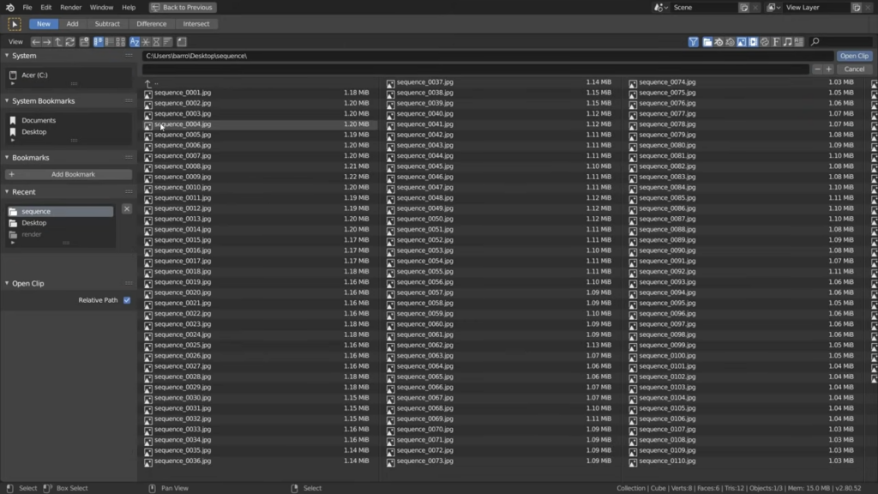The image size is (878, 494).
Task: Collapse the System Bookmarks panel
Action: [7, 101]
